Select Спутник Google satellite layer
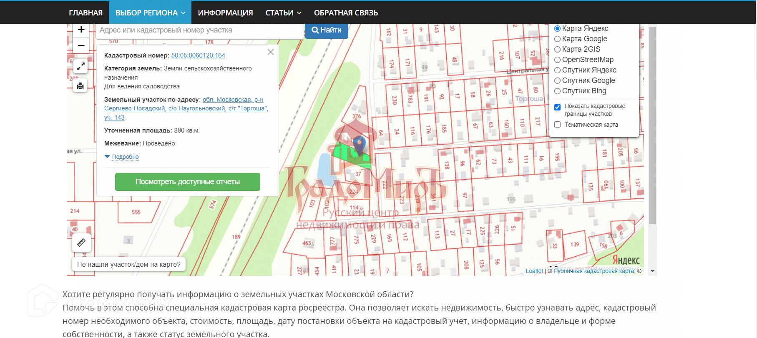The image size is (757, 338). pyautogui.click(x=557, y=80)
